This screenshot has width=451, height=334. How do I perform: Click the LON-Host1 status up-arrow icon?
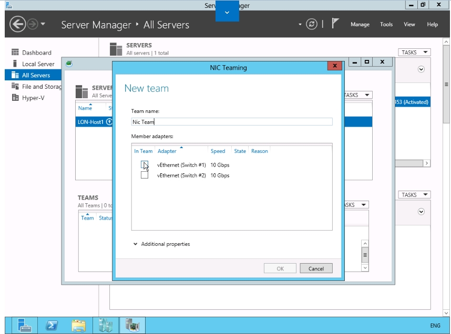(109, 122)
